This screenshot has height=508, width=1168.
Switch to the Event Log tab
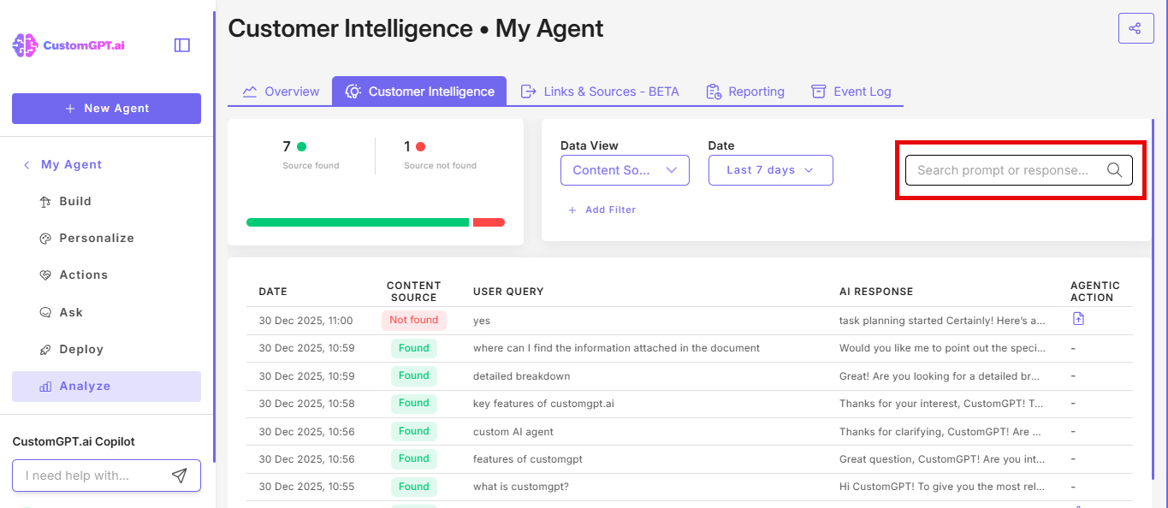coord(851,92)
